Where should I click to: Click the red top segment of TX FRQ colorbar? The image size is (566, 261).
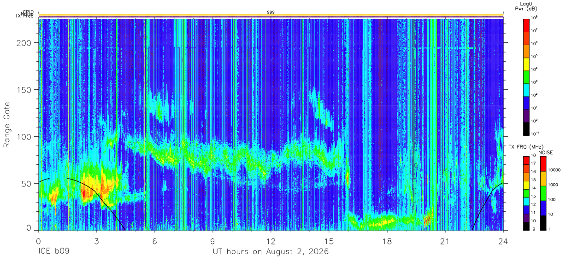point(526,160)
